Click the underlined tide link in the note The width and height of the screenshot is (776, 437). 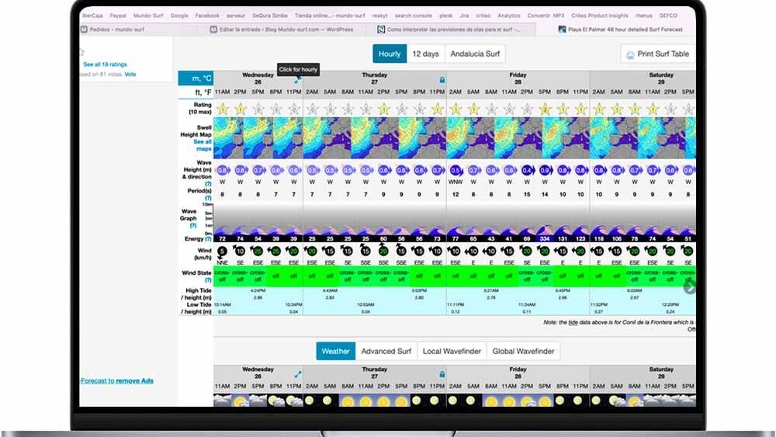[x=573, y=322]
